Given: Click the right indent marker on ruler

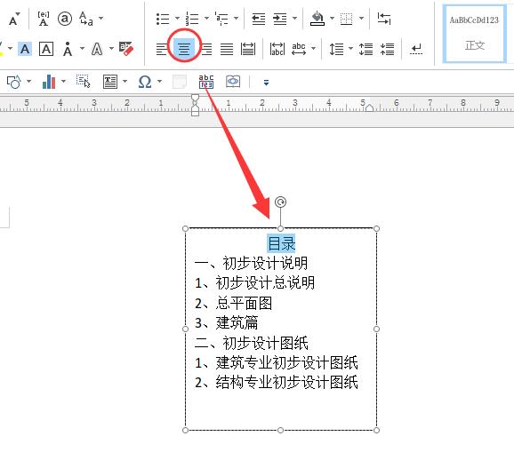Looking at the screenshot, I should tap(369, 107).
